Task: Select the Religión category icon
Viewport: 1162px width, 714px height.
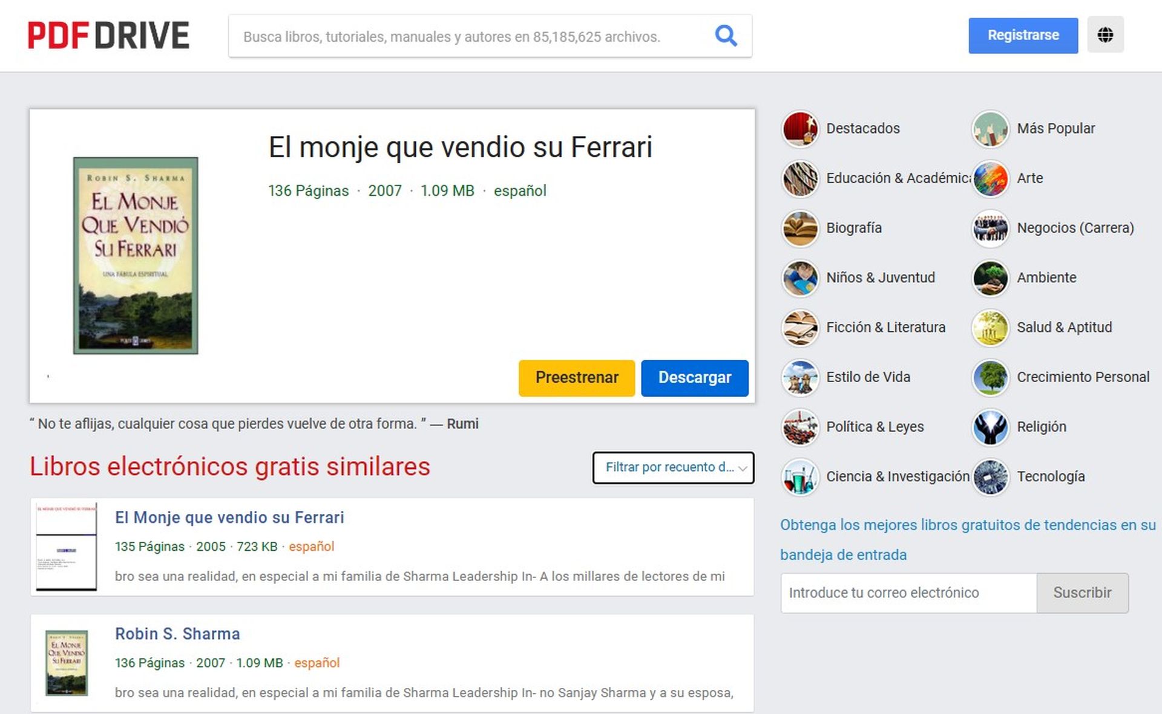Action: [990, 427]
